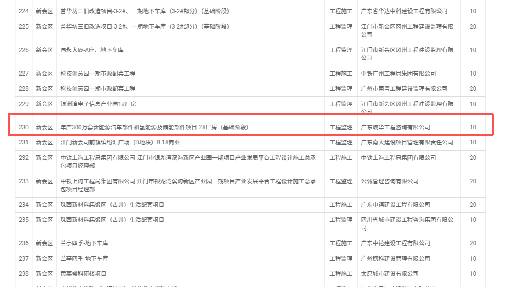Click the highlighted 年产300万套新能源汽车部件 project entry
Screen dimensions: 530x287
(x=154, y=128)
